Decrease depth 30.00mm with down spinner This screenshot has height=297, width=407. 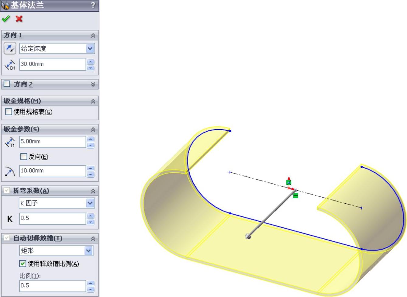pos(91,67)
